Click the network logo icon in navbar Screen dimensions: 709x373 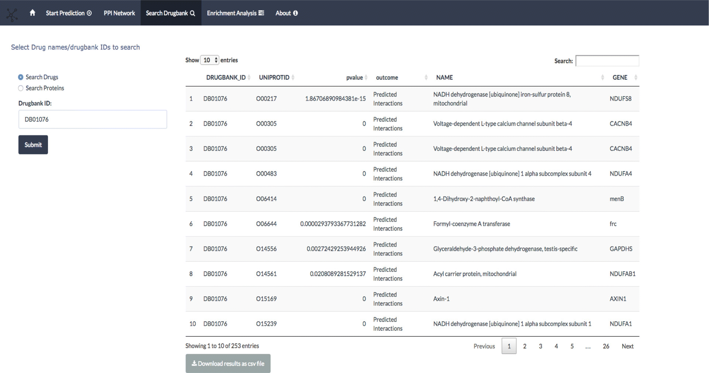pyautogui.click(x=12, y=15)
